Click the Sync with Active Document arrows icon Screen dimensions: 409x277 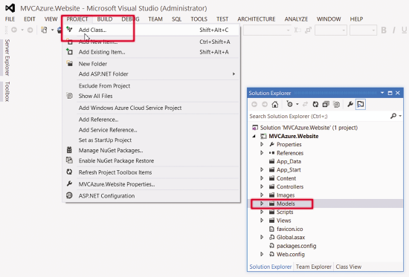point(305,104)
